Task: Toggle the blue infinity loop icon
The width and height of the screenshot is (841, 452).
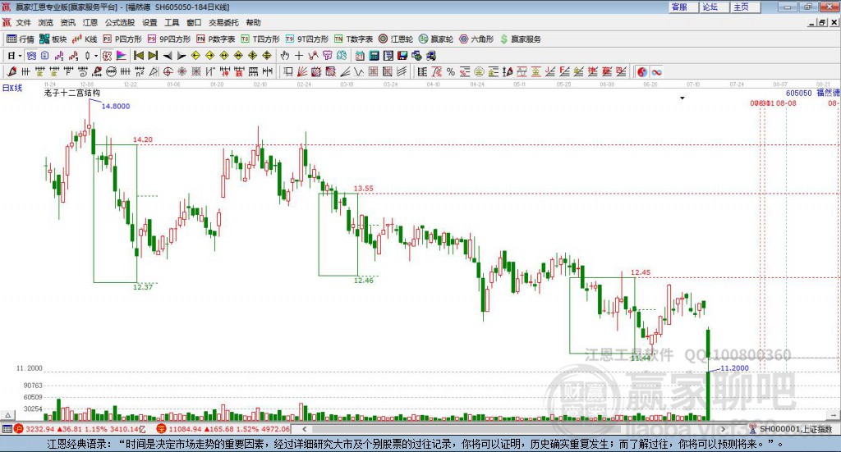Action: tap(656, 71)
